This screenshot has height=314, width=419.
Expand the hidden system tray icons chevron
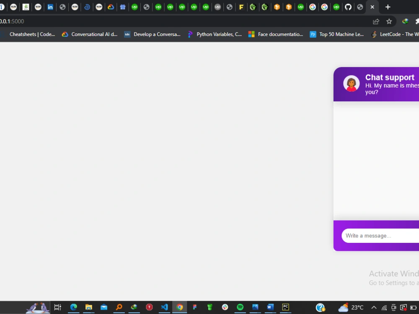coord(374,308)
